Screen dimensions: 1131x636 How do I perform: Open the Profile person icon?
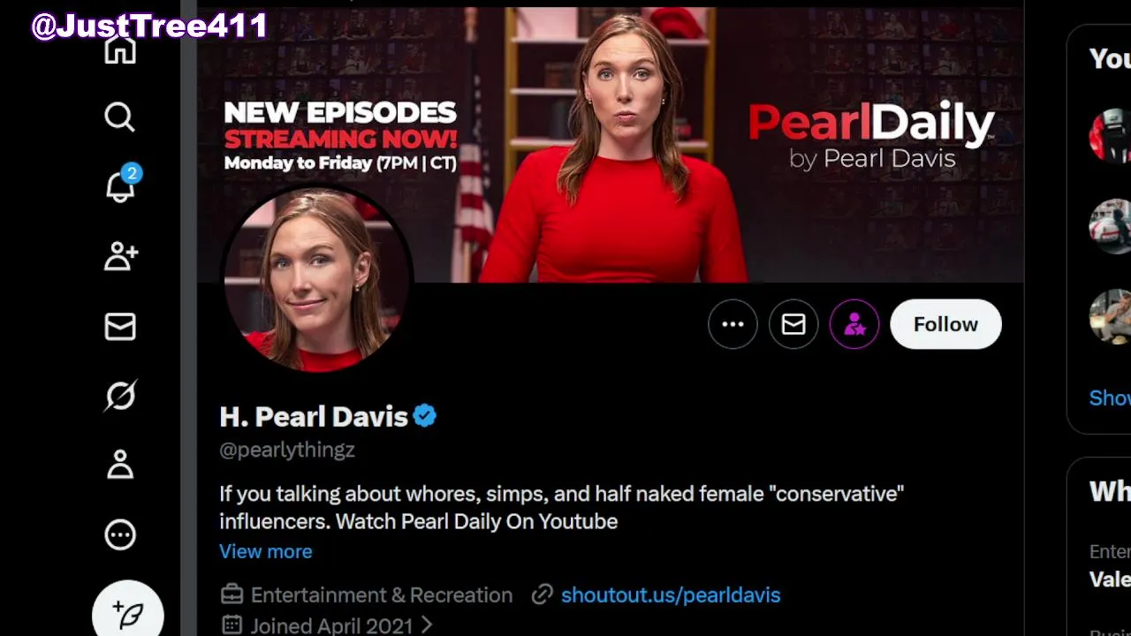coord(120,465)
